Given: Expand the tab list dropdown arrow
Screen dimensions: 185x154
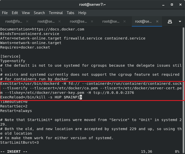Looking at the screenshot, I should click(x=180, y=22).
